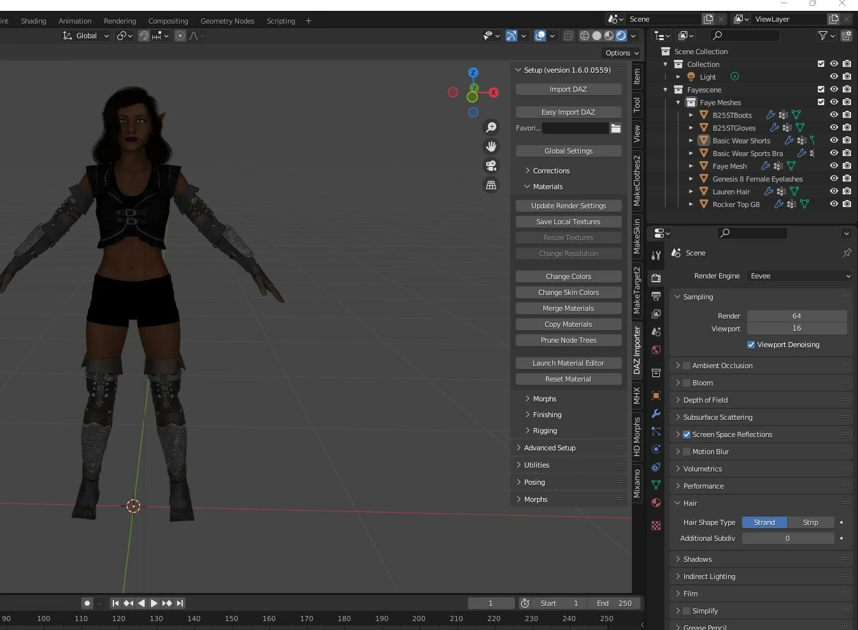Open the View Layer properties tab icon
Viewport: 858px width, 630px height.
(656, 314)
